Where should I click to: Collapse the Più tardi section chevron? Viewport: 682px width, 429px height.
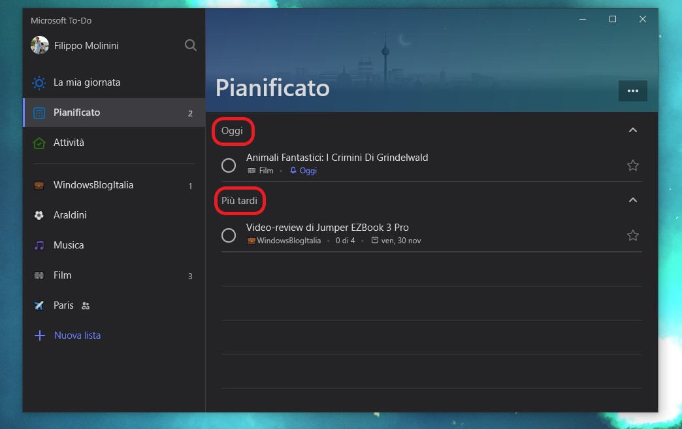coord(633,200)
